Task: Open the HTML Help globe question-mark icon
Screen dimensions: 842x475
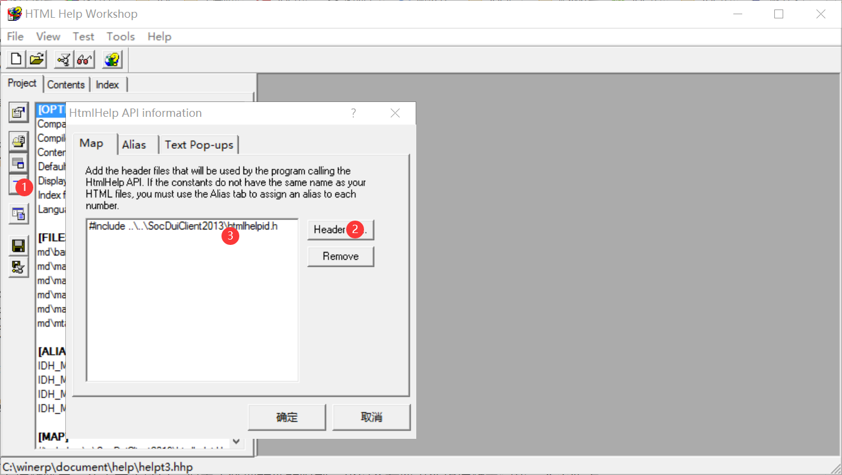Action: 112,59
